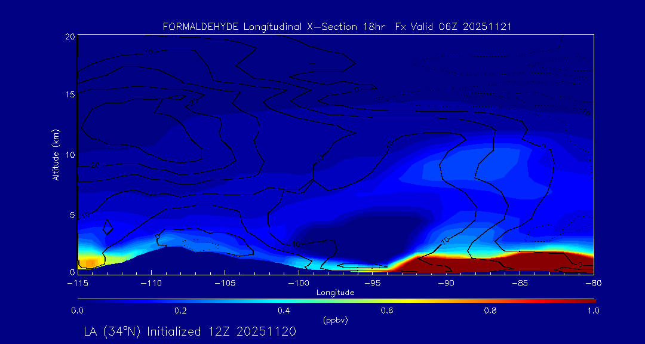Click the 10 contour label near -100 longitude

point(295,244)
